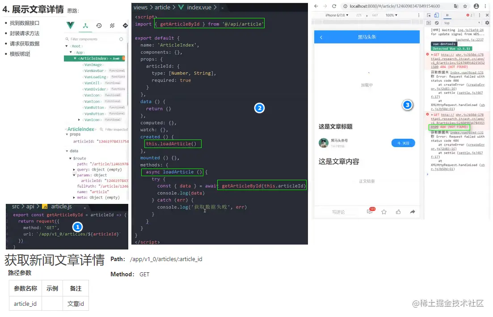
Task: Open the 100% zoom dropdown
Action: coord(392,15)
